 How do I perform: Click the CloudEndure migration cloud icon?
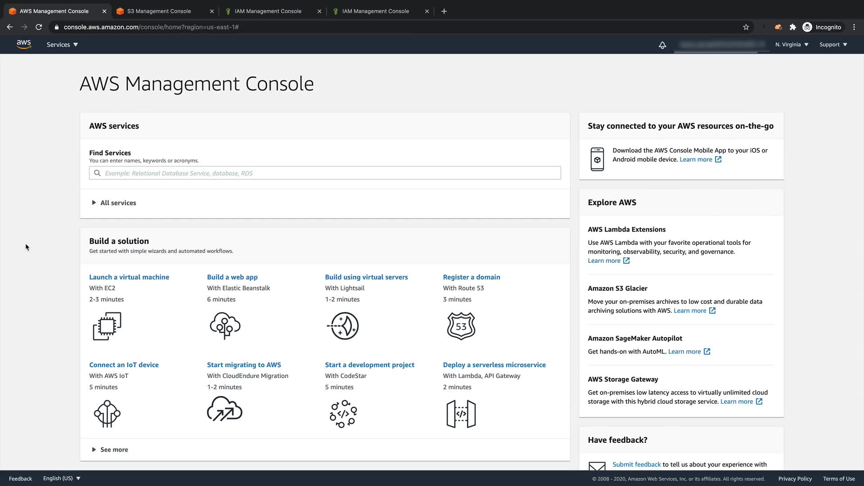point(225,409)
